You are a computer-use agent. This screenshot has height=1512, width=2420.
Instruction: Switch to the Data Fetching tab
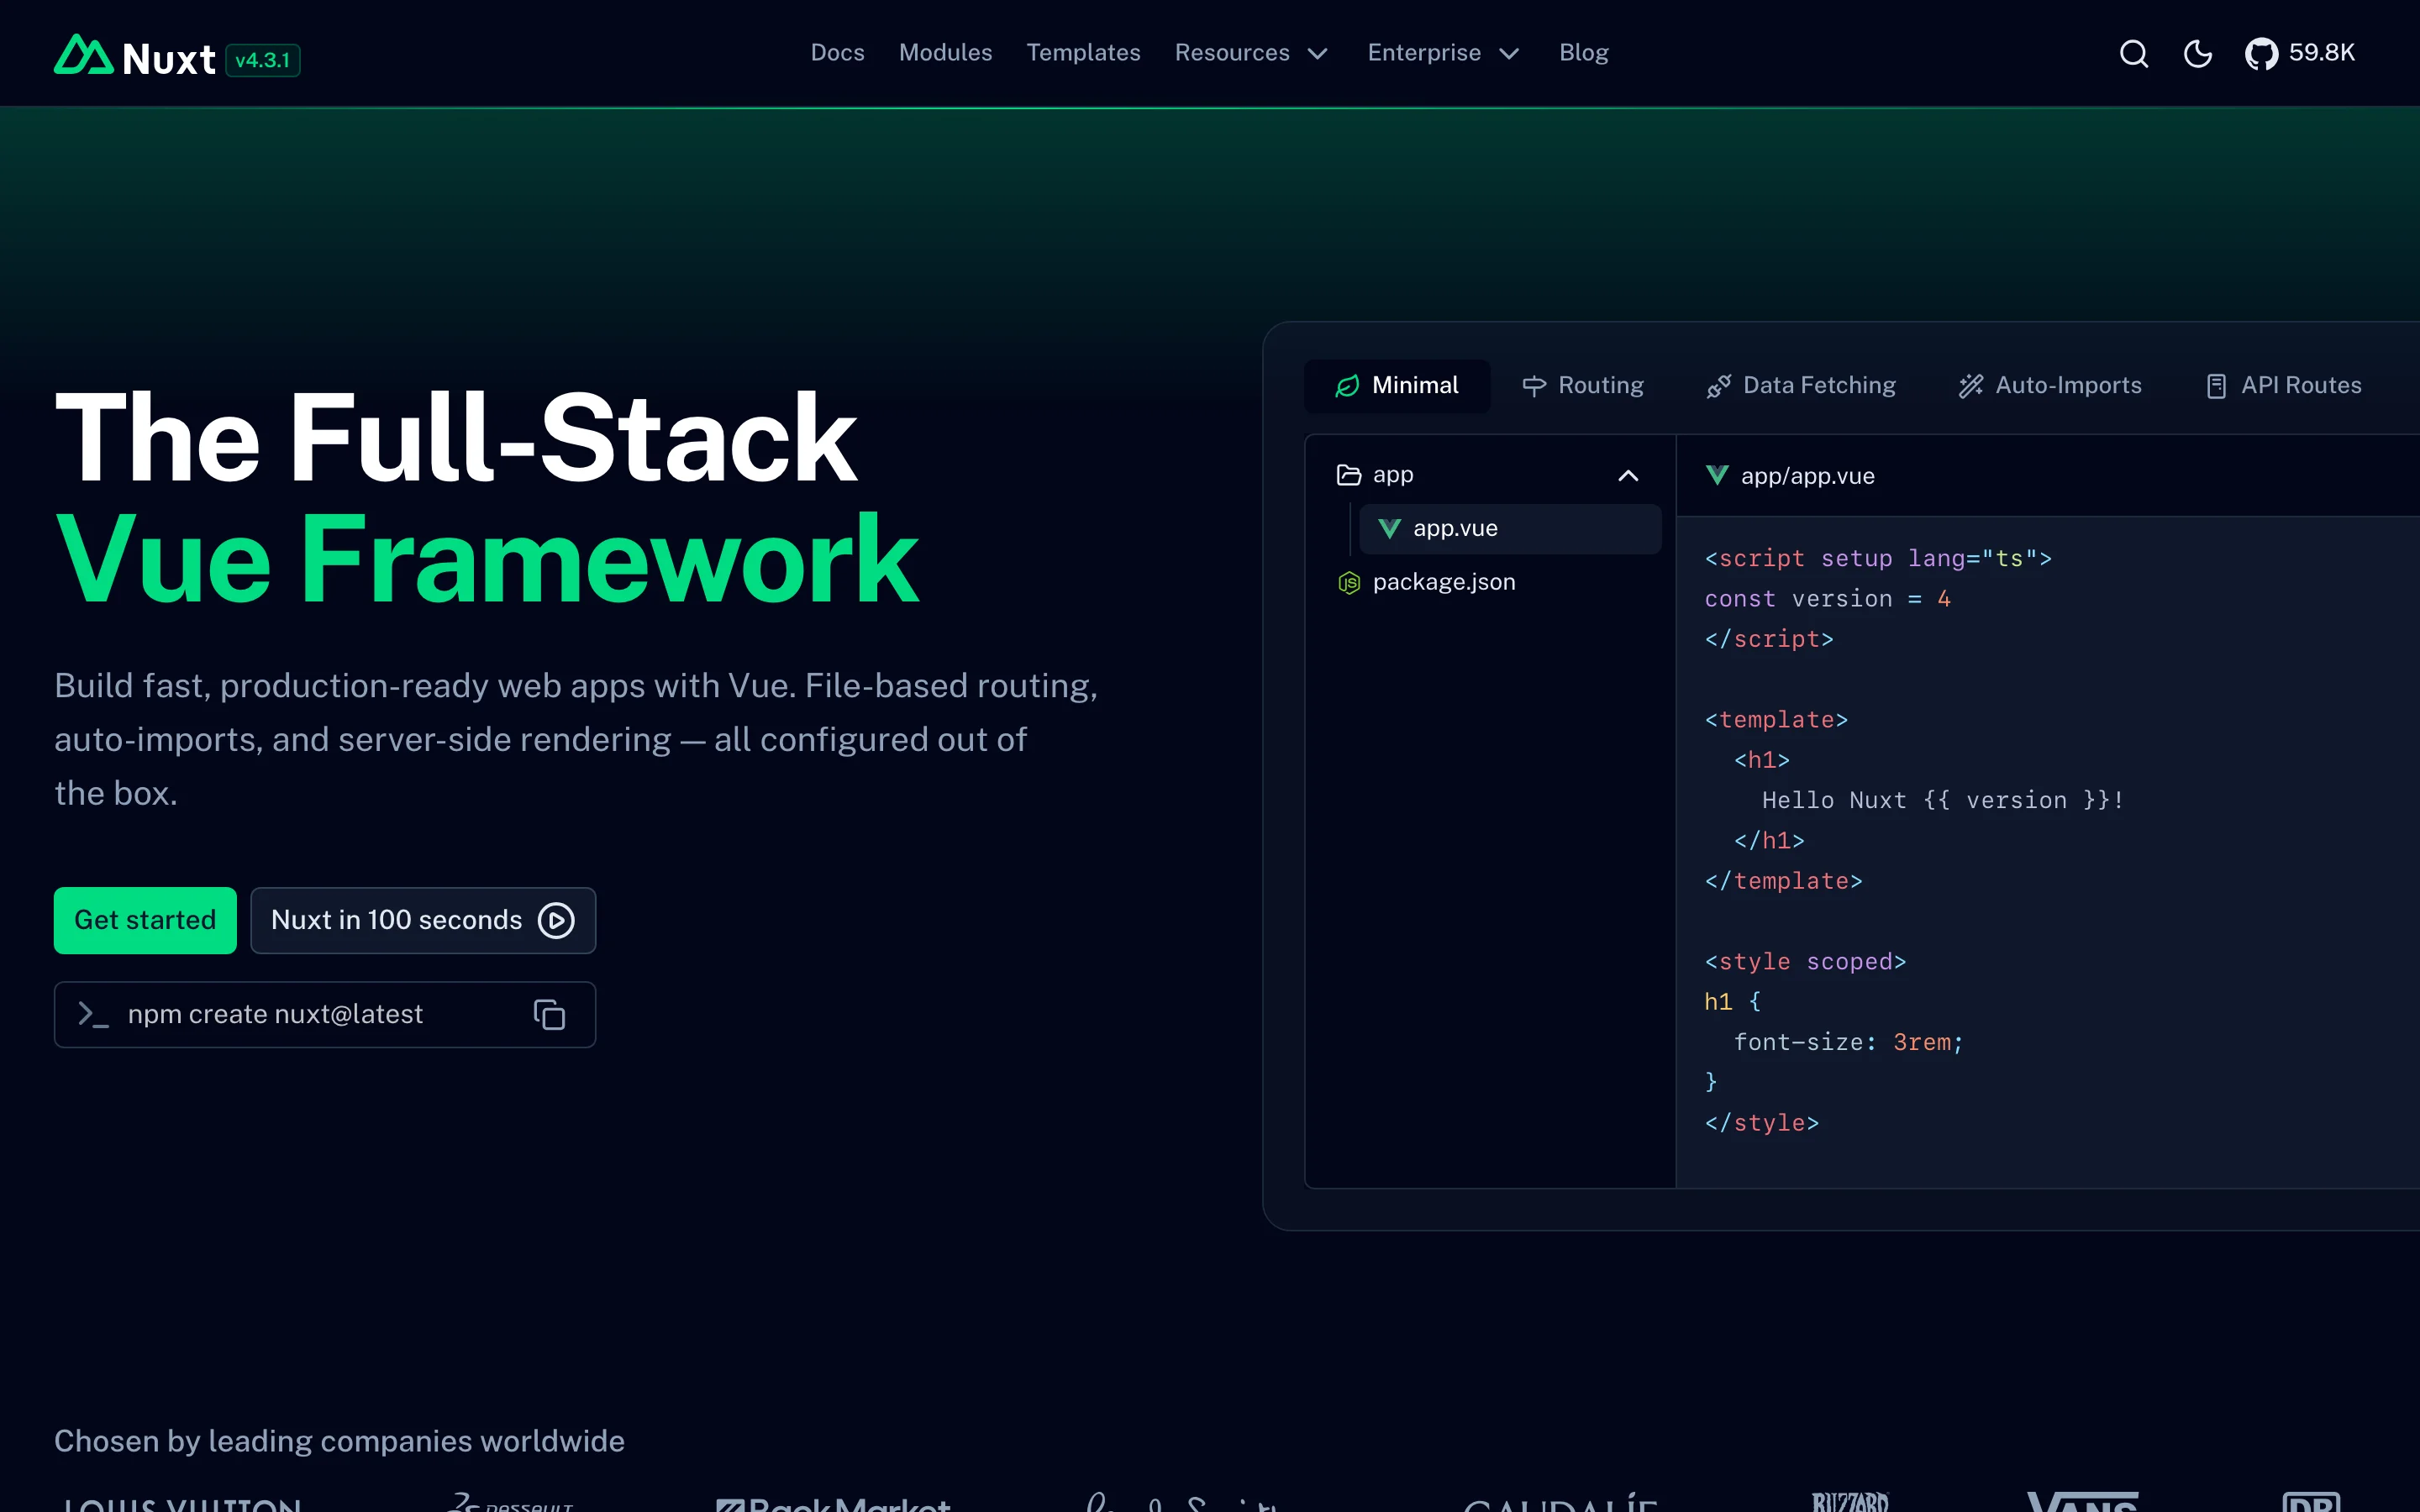pos(1801,386)
